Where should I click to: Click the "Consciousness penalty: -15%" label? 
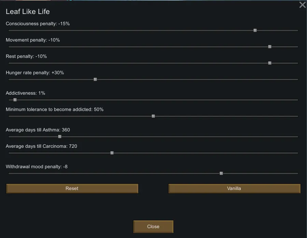point(38,24)
